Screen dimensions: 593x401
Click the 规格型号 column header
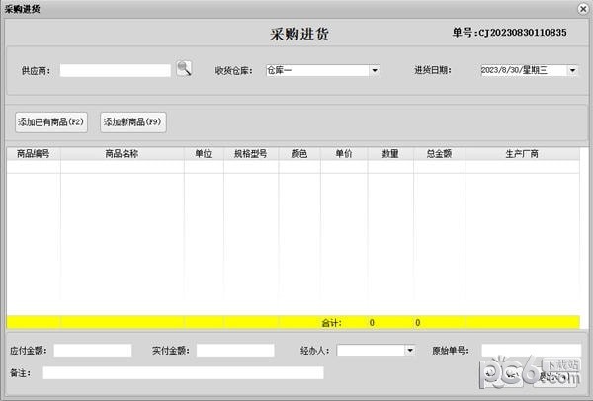(251, 154)
